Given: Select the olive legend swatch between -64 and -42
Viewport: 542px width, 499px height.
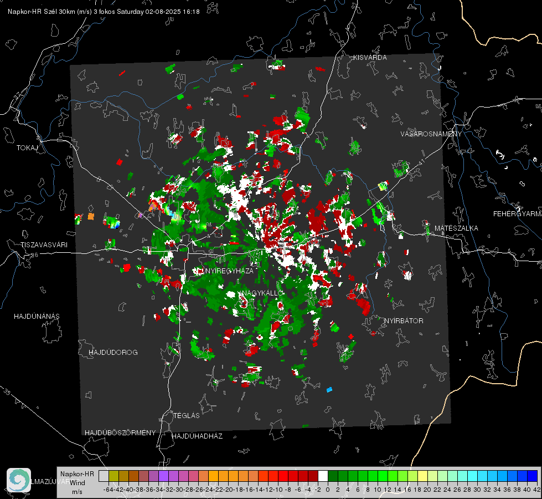Looking at the screenshot, I should pyautogui.click(x=113, y=476).
